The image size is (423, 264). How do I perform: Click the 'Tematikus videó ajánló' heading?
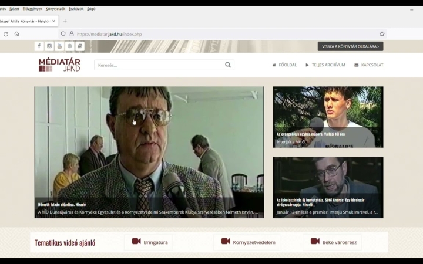point(65,243)
